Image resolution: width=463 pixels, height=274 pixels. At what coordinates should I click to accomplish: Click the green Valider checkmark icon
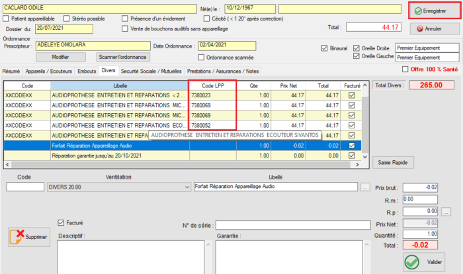pos(411,262)
